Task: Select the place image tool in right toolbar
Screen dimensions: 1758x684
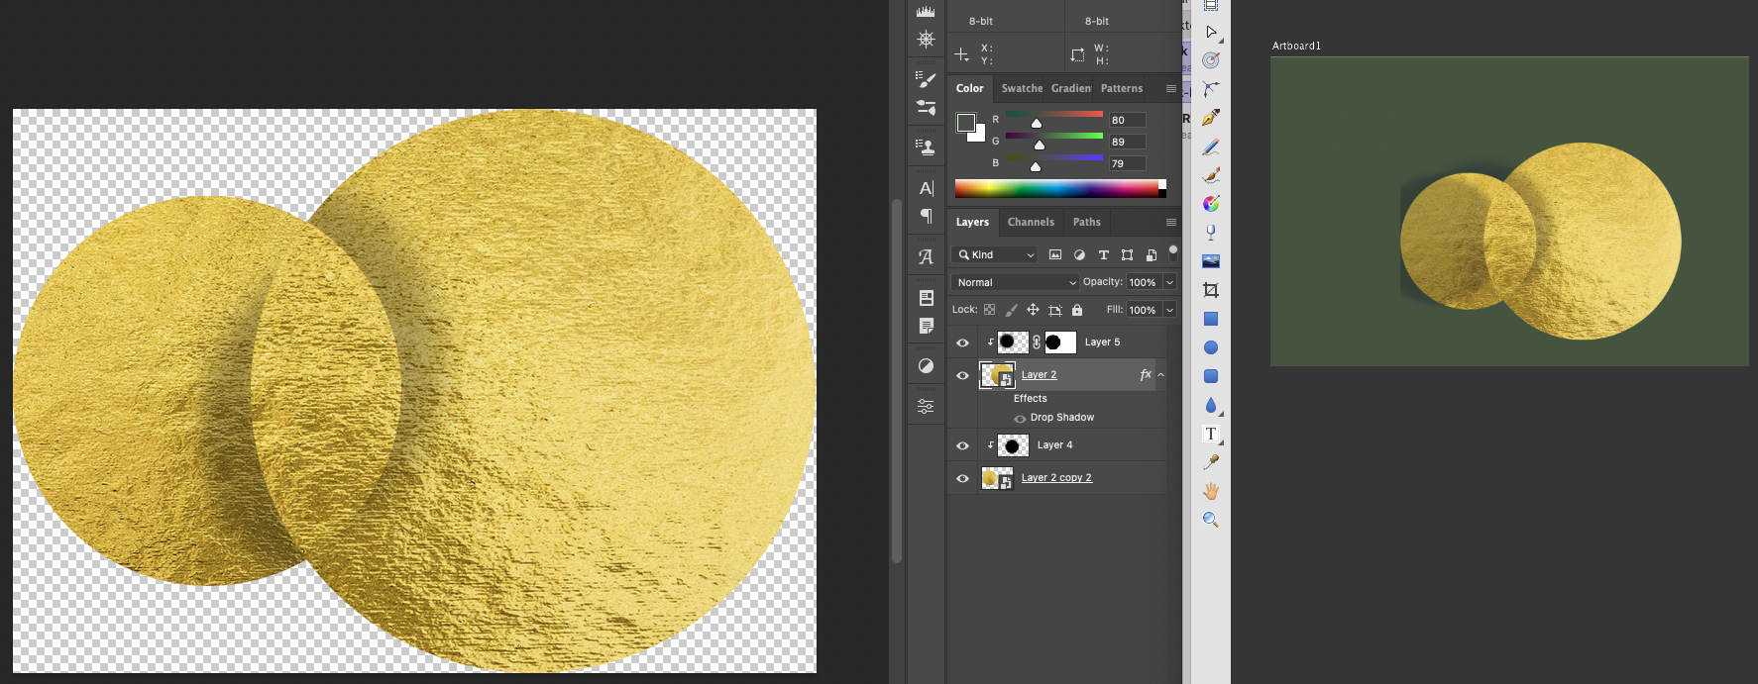Action: pos(1211,261)
